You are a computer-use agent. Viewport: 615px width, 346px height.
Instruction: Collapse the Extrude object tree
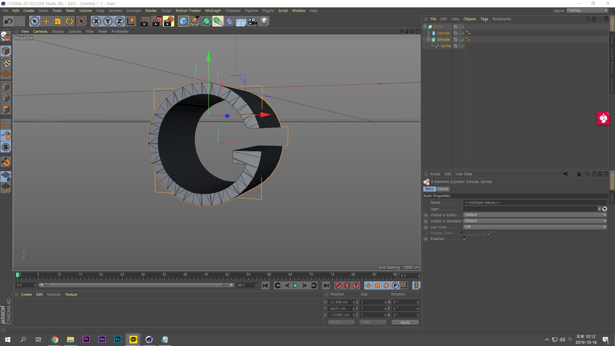(x=428, y=39)
